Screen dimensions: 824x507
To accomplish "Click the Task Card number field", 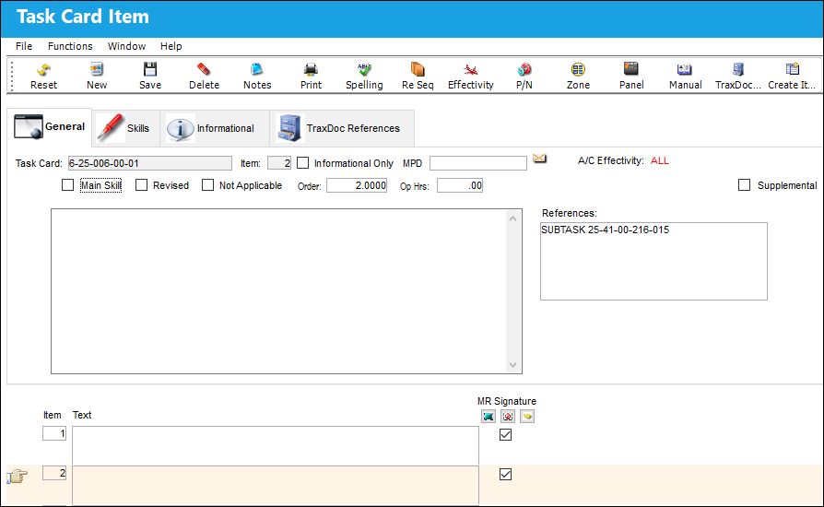I will pos(149,163).
